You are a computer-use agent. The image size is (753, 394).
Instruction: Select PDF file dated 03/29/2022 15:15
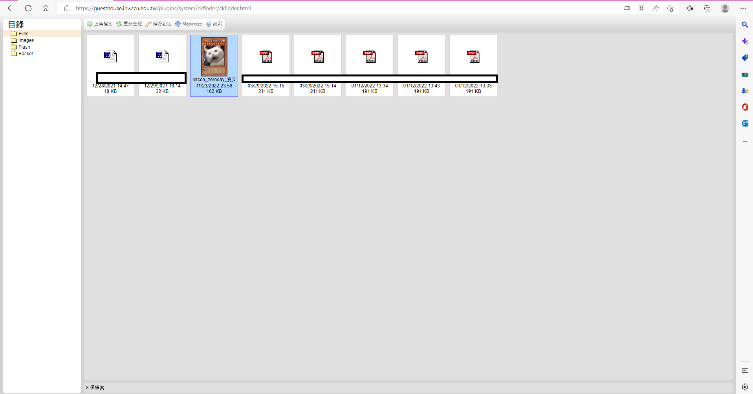coord(266,65)
